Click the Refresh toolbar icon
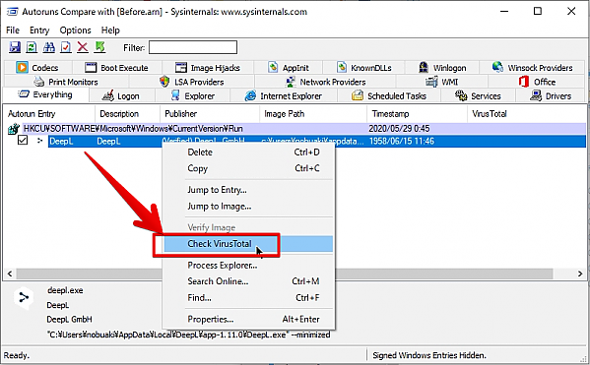This screenshot has height=365, width=590. click(32, 47)
